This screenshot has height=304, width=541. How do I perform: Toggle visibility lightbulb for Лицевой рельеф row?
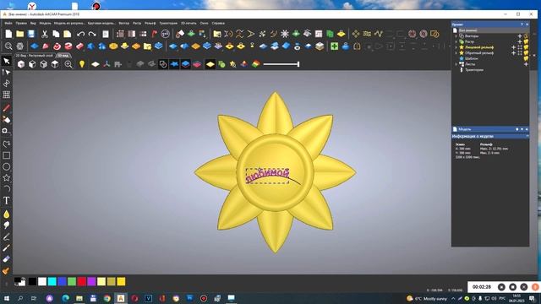[526, 47]
